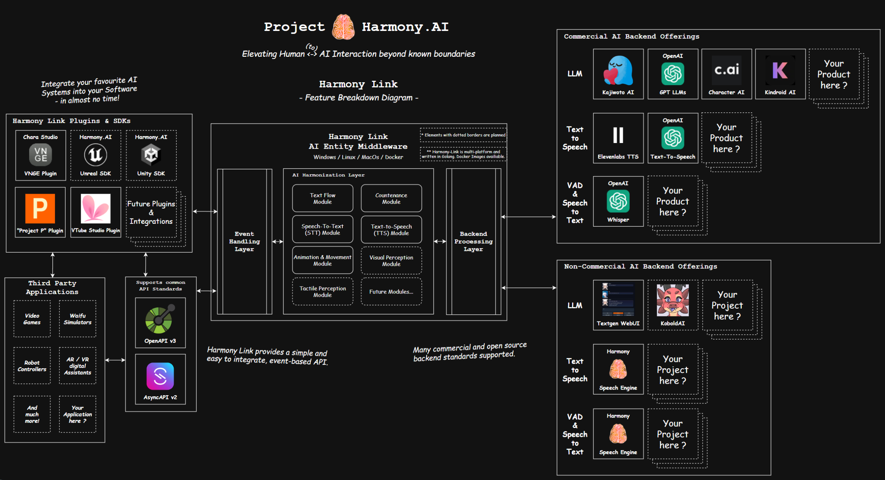Select the Elevenlabs TTS icon

pyautogui.click(x=618, y=135)
